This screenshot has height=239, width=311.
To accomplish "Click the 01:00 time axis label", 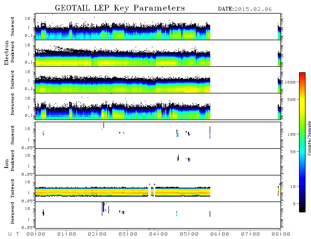I will click(x=66, y=234).
